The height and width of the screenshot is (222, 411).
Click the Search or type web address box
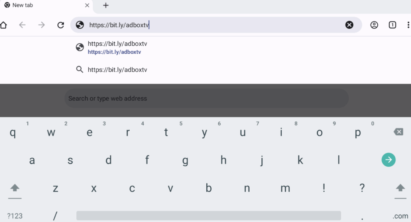click(x=206, y=98)
